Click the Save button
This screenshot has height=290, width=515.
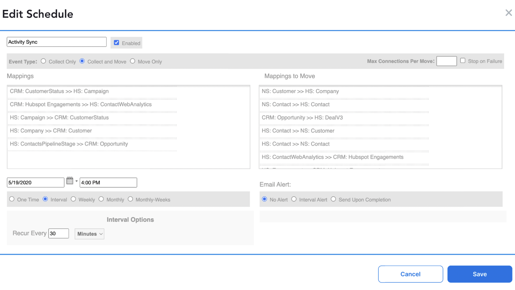[x=479, y=274]
